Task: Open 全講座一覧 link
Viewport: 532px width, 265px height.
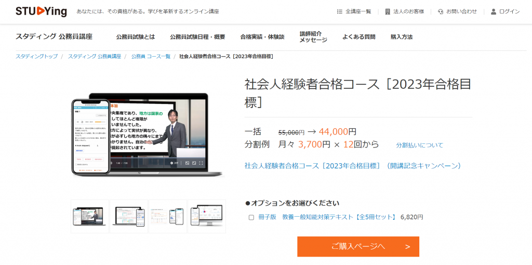Action: (358, 11)
